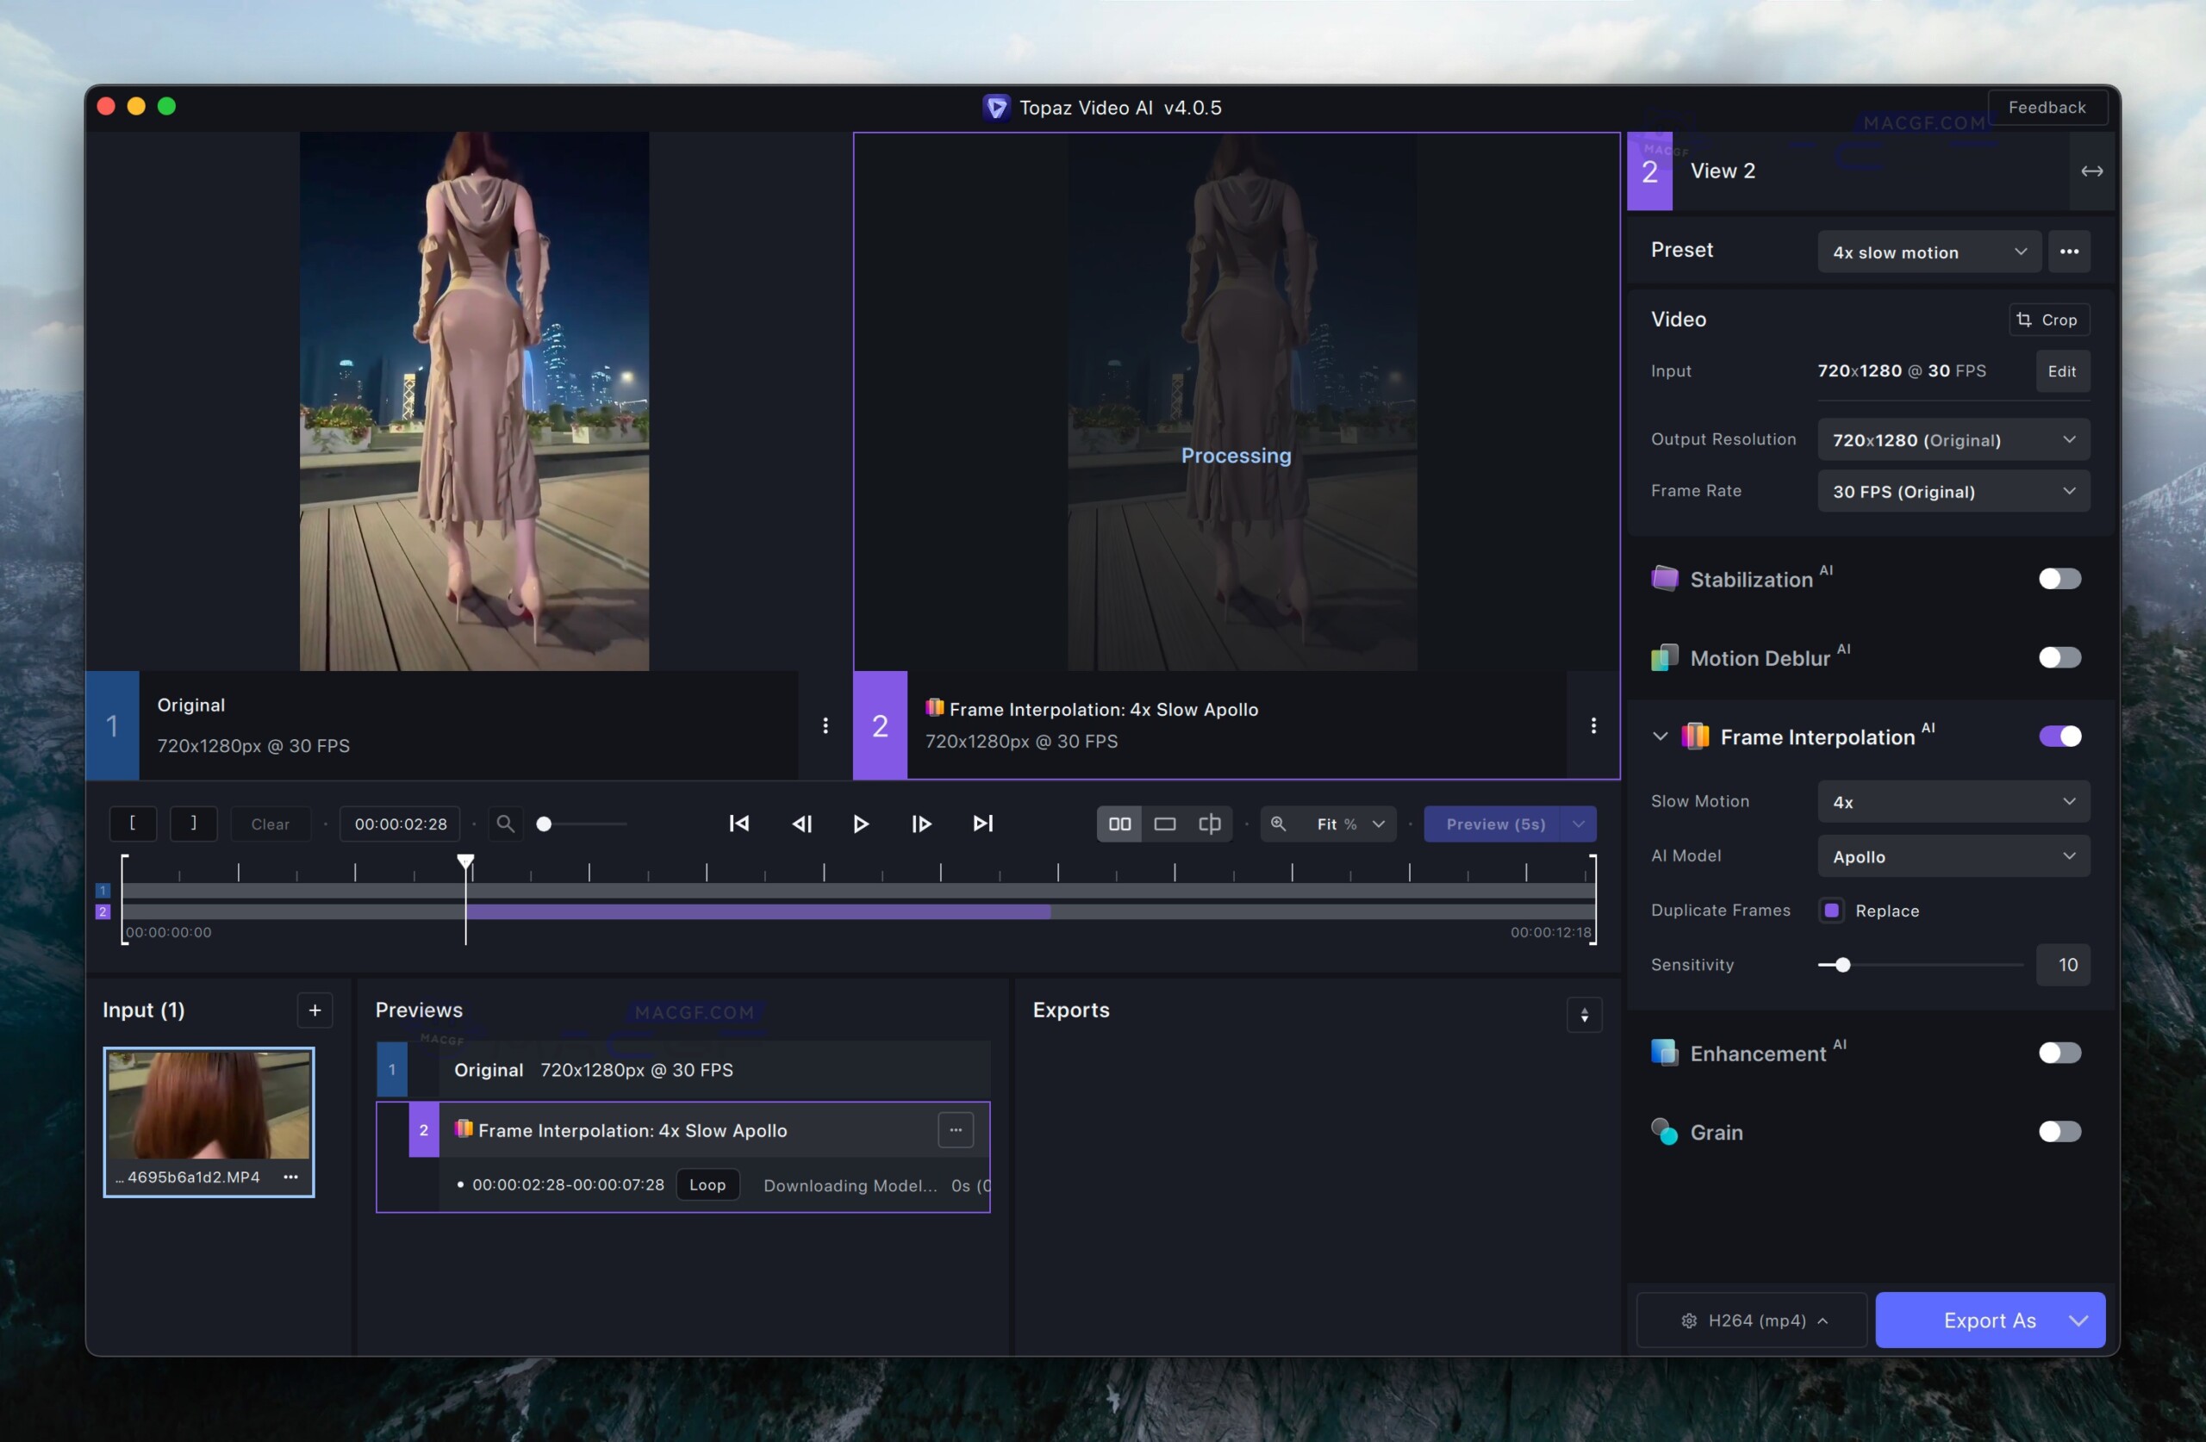The height and width of the screenshot is (1442, 2206).
Task: Turn on the Grain toggle
Action: [x=2058, y=1132]
